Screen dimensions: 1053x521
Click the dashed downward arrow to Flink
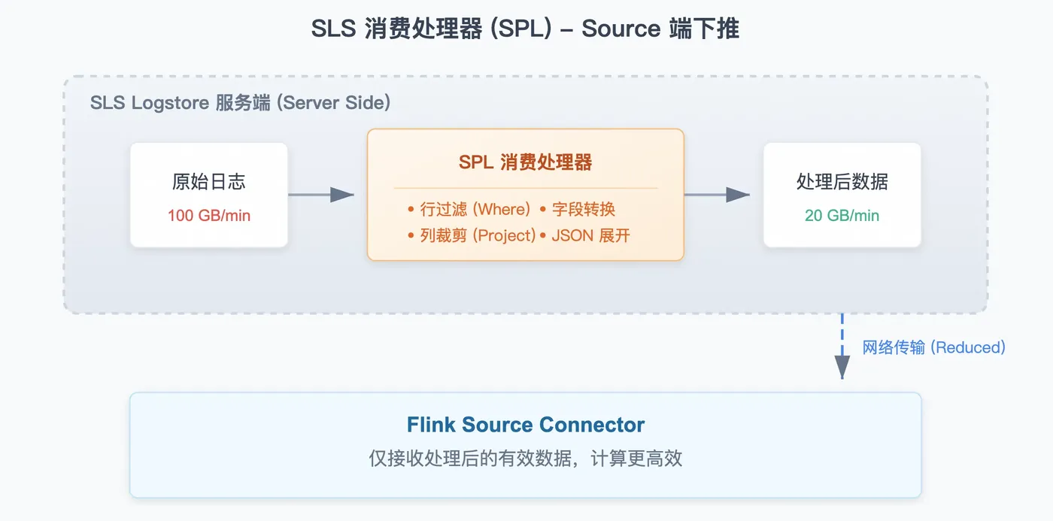click(x=842, y=347)
